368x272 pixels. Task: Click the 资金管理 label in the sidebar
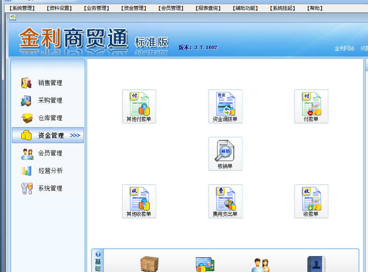[51, 135]
